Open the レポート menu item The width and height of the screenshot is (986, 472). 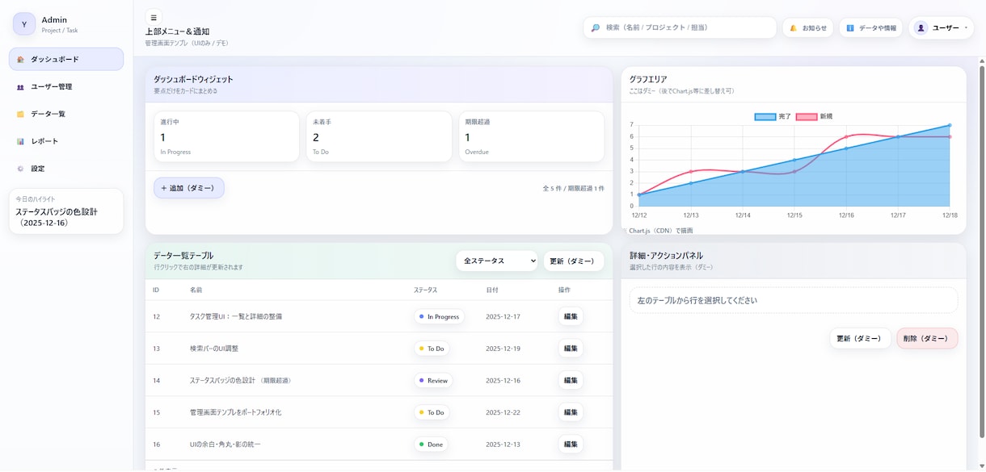66,141
